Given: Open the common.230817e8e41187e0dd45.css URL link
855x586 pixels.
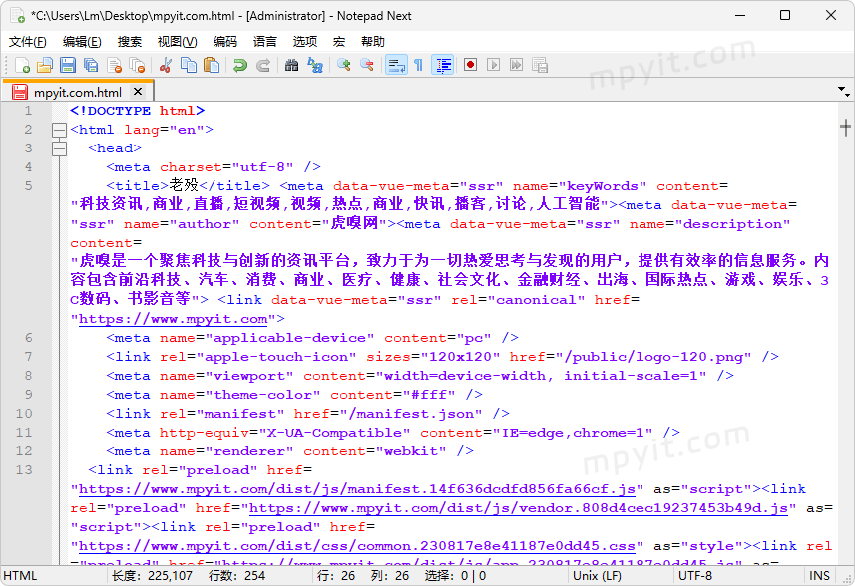Looking at the screenshot, I should [x=357, y=546].
